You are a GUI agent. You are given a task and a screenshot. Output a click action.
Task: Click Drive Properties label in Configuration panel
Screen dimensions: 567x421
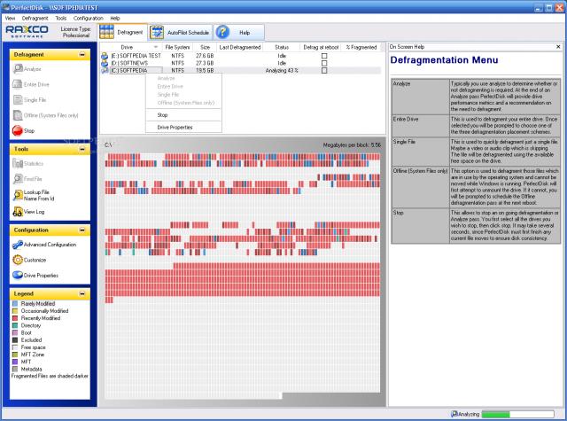click(x=41, y=276)
